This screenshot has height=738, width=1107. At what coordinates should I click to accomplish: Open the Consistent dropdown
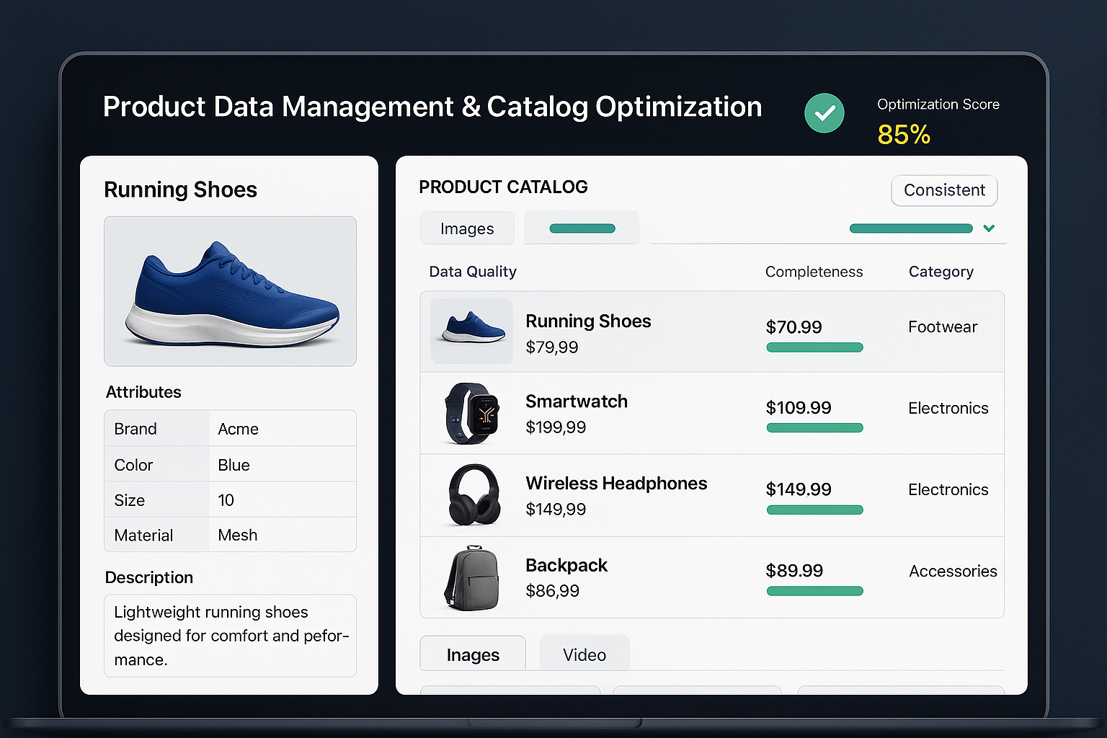point(944,190)
